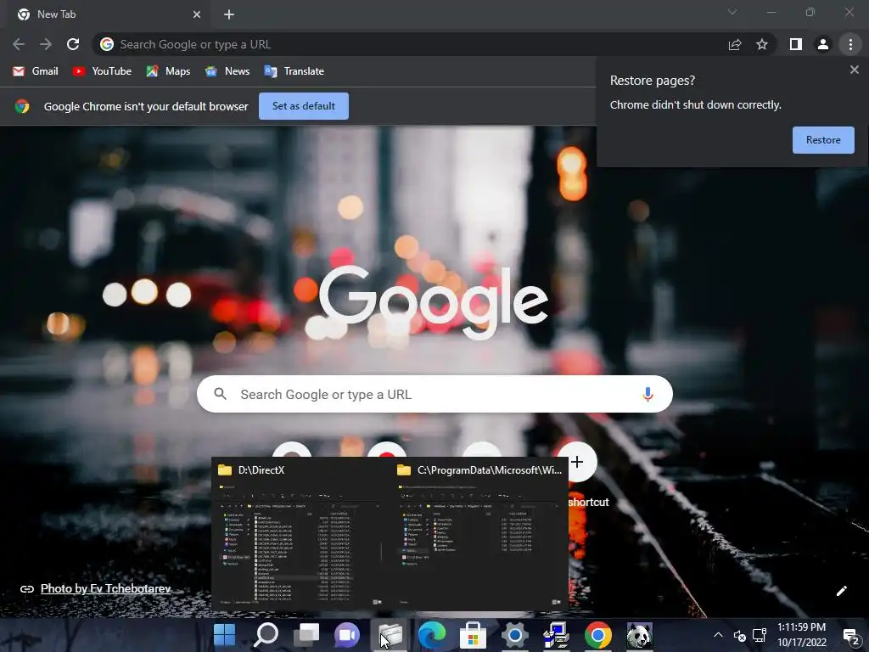Open the Maps bookmark
869x652 pixels.
pos(168,71)
